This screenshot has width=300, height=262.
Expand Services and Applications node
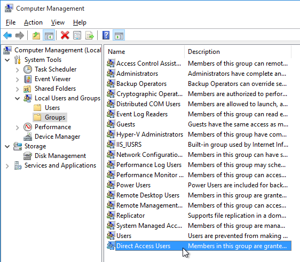coord(7,166)
